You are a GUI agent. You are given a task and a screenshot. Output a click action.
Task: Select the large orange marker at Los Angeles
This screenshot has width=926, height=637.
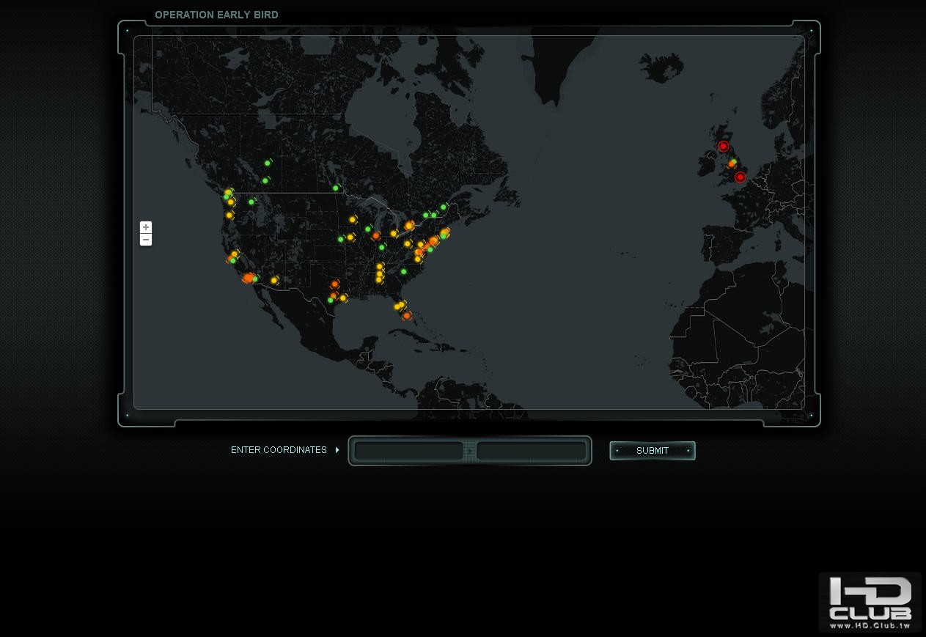[248, 278]
